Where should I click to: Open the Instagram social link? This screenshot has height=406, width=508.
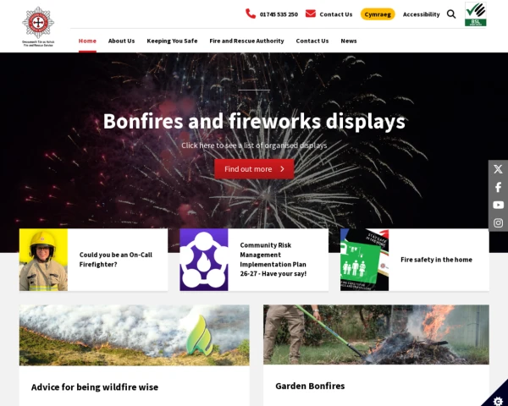pyautogui.click(x=498, y=222)
